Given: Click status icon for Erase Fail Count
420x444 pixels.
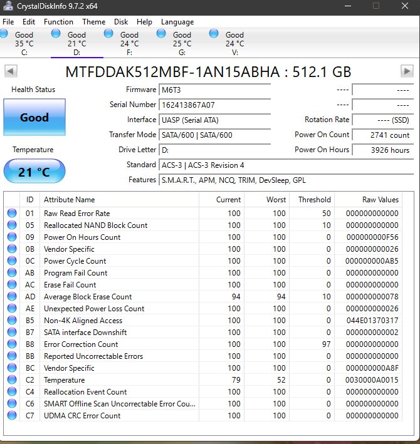Looking at the screenshot, I should 12,284.
